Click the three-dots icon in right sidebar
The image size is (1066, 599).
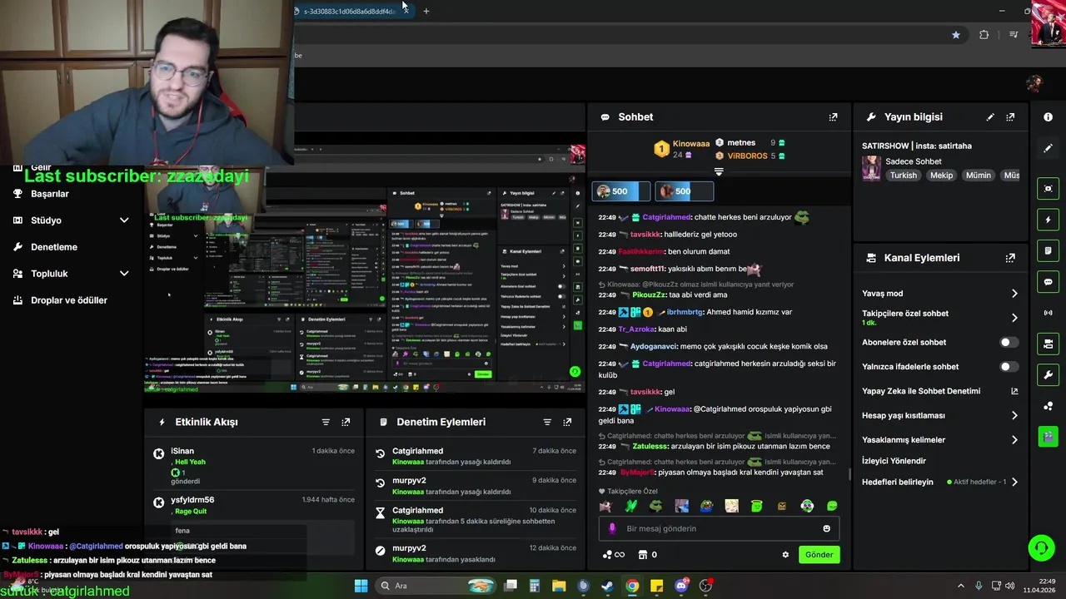[1048, 406]
